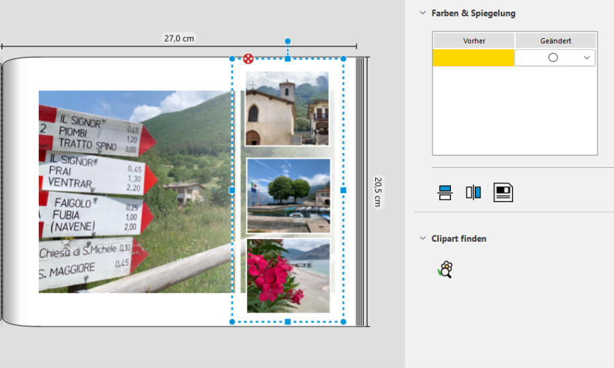The height and width of the screenshot is (368, 614).
Task: Open the clipart search flower icon
Action: (x=445, y=270)
